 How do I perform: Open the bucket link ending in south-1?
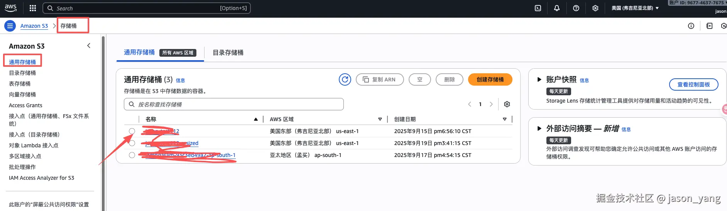(x=191, y=155)
